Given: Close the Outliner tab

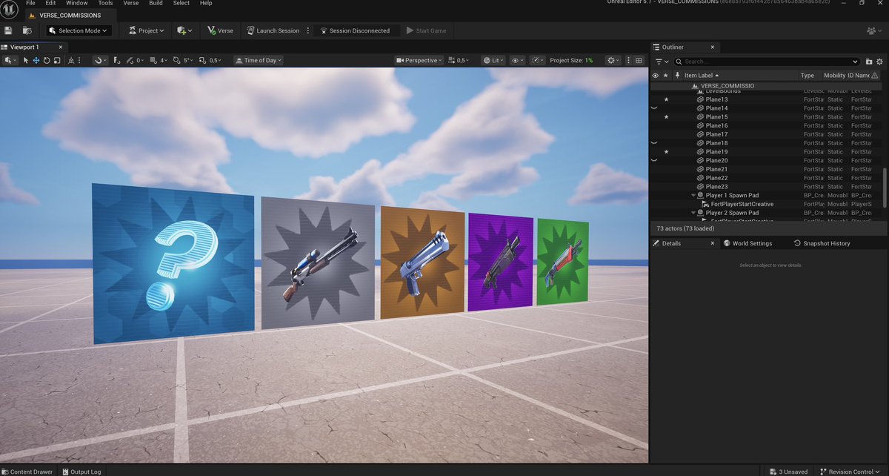Looking at the screenshot, I should click(713, 47).
